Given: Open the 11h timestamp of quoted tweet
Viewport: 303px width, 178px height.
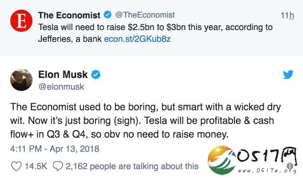Looking at the screenshot, I should (288, 15).
